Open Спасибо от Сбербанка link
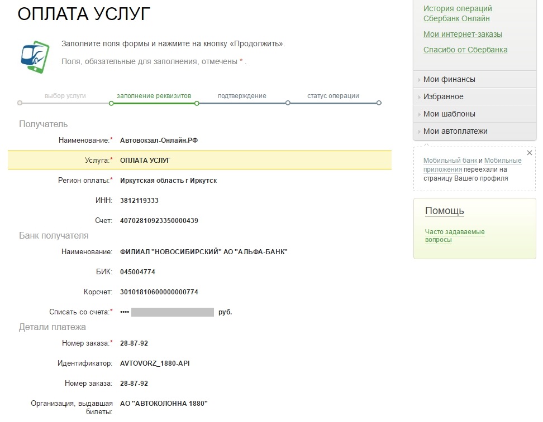This screenshot has width=543, height=422. pos(465,50)
